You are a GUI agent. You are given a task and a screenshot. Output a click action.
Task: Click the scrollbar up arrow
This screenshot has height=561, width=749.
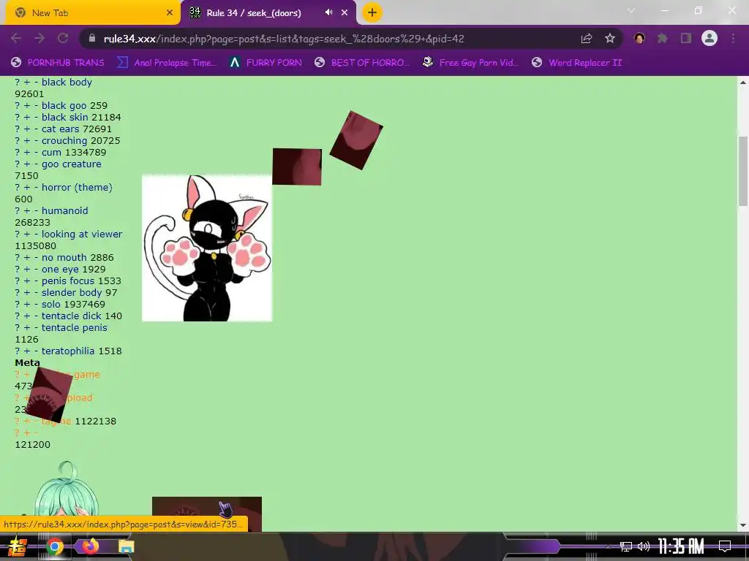(743, 82)
